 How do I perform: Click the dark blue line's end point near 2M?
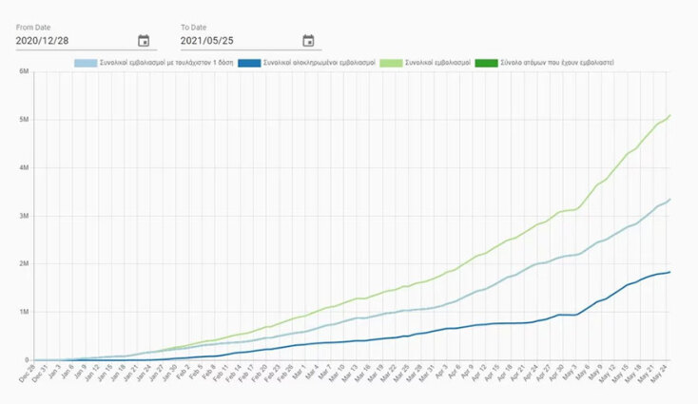coord(670,272)
